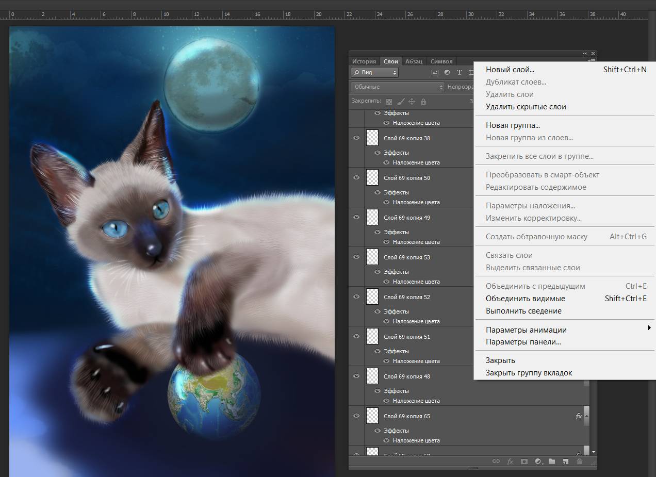Hide layer Слой 69 копия 52

(x=356, y=297)
